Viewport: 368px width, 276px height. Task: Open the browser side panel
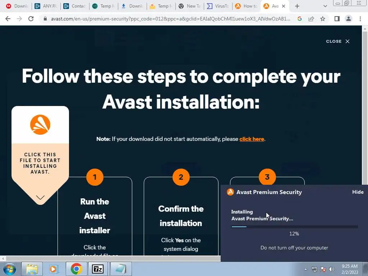(x=337, y=19)
